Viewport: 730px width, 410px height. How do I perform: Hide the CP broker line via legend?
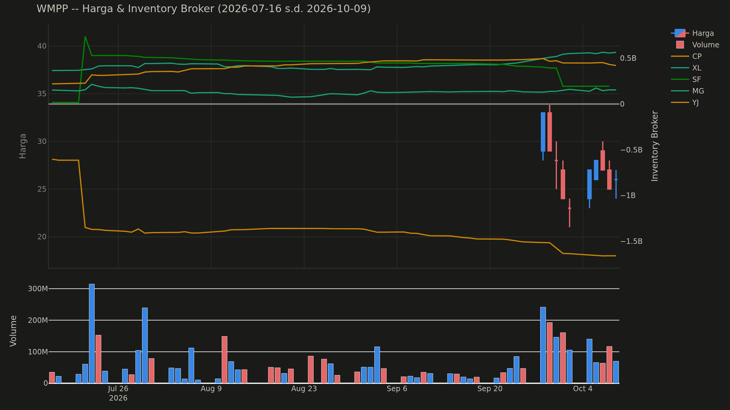(x=687, y=56)
